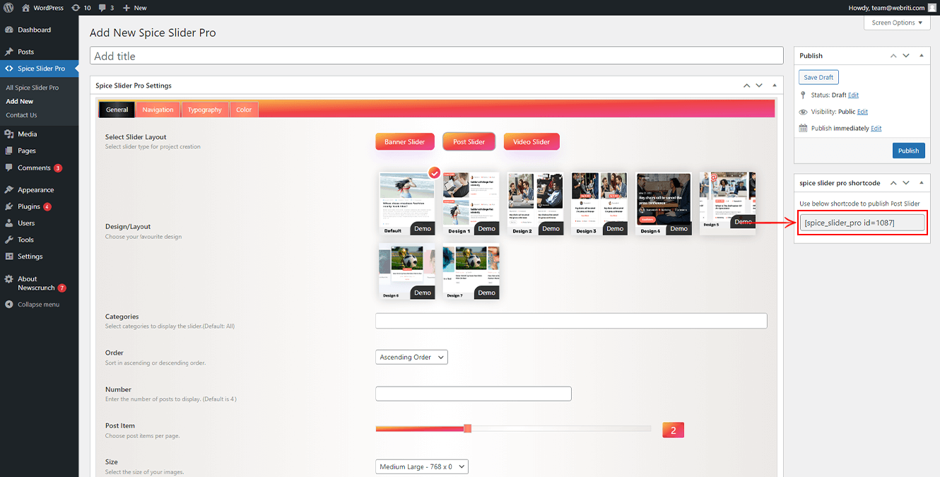
Task: Move Spice Slider Pro Settings panel up
Action: coord(747,86)
